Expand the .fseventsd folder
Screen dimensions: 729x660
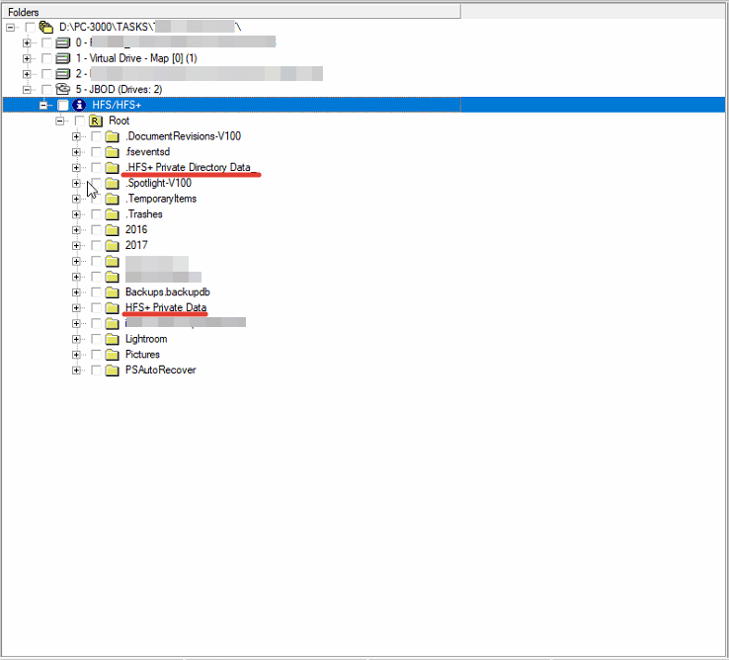[77, 152]
